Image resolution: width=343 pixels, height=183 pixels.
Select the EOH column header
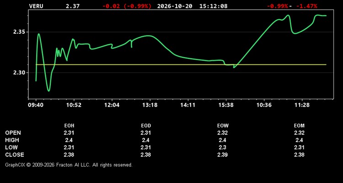pyautogui.click(x=69, y=126)
